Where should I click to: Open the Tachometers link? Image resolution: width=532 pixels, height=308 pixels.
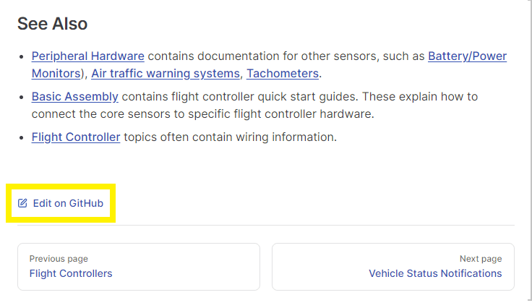(282, 73)
